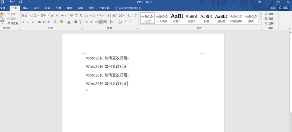
Task: Clear all formatting with the eraser icon
Action: point(72,15)
